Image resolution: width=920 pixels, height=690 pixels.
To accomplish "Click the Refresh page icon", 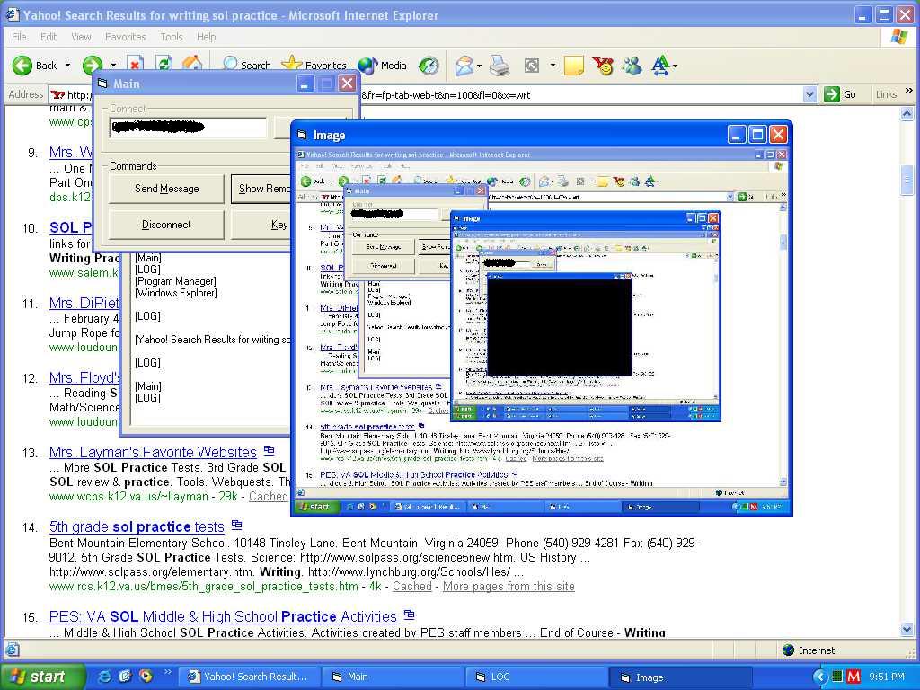I will coord(163,65).
